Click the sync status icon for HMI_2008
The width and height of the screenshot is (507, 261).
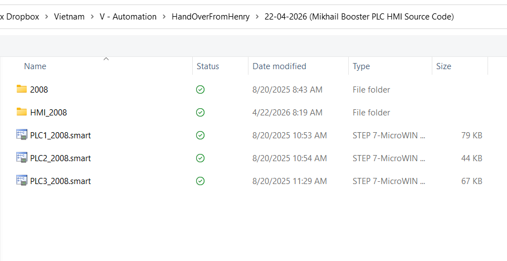(x=200, y=112)
